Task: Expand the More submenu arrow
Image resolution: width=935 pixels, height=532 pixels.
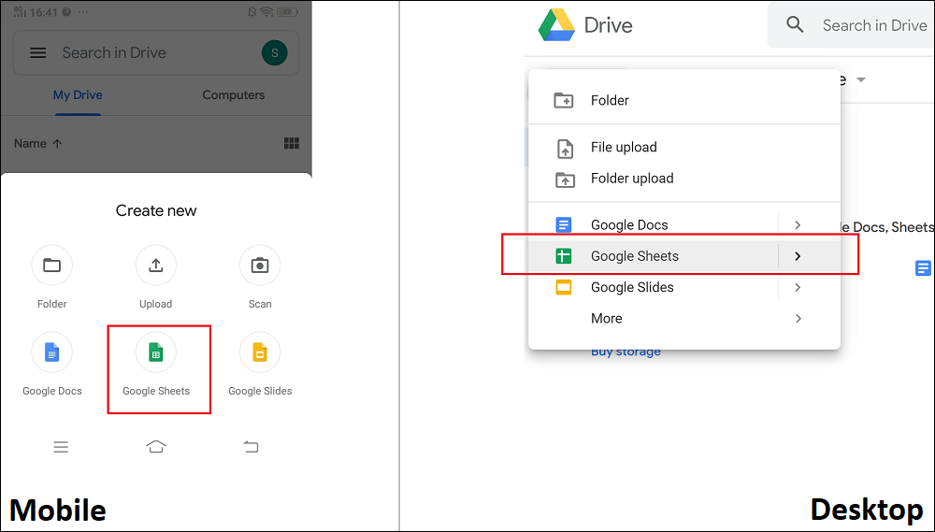Action: tap(798, 319)
